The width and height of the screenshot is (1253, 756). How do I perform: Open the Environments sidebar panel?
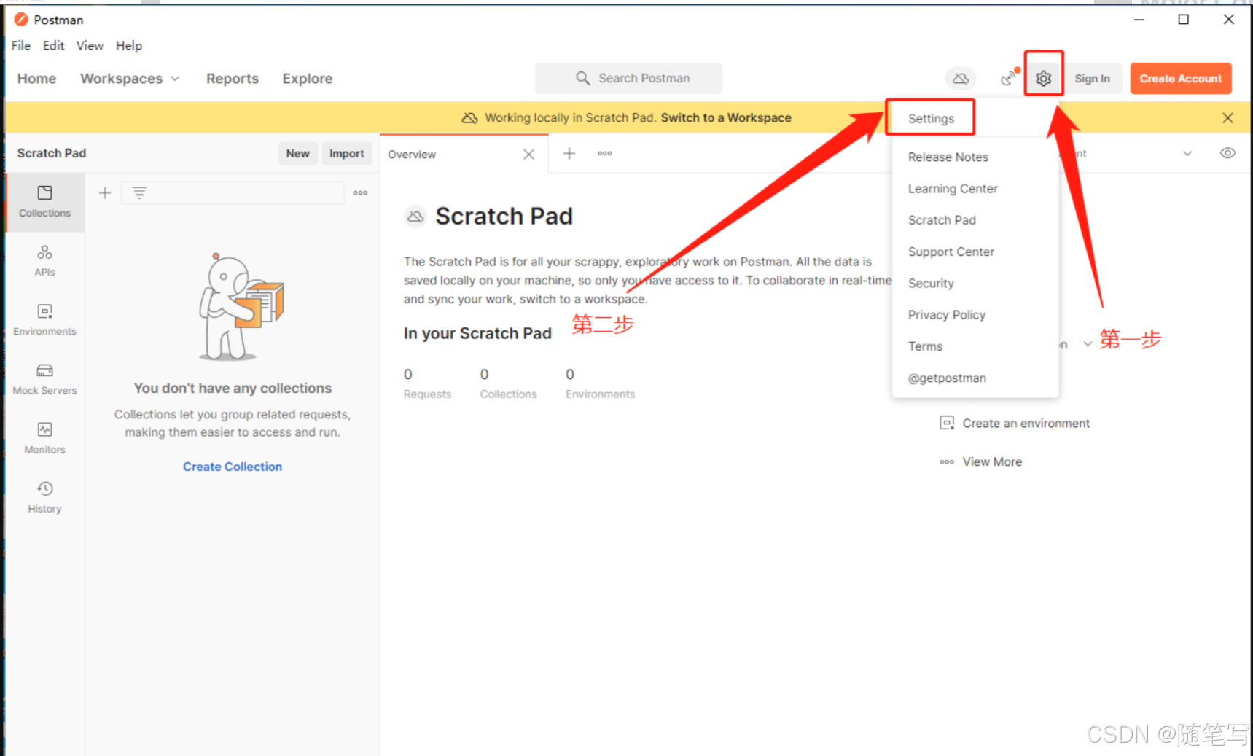(44, 320)
